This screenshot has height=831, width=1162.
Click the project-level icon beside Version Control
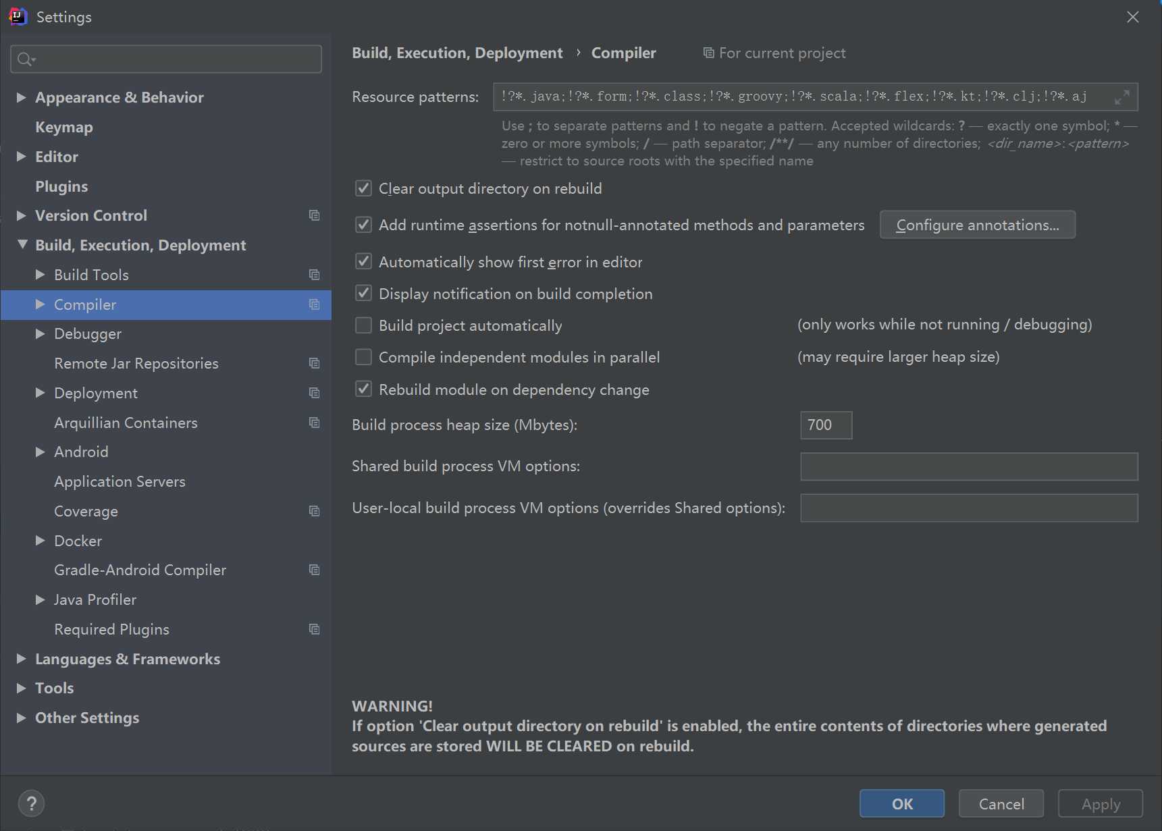coord(314,215)
